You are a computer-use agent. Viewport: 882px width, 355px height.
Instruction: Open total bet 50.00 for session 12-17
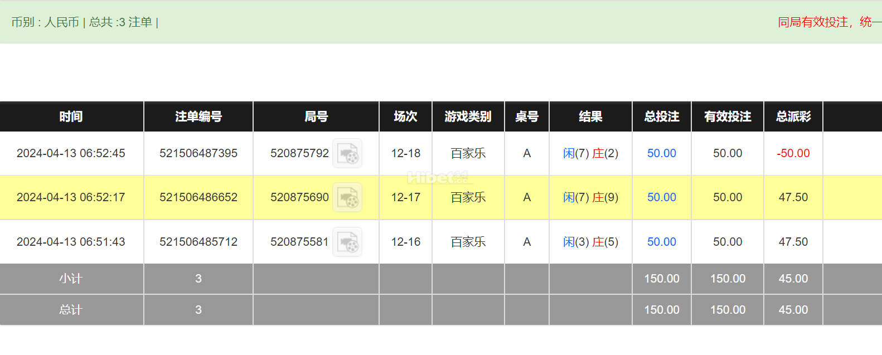662,197
